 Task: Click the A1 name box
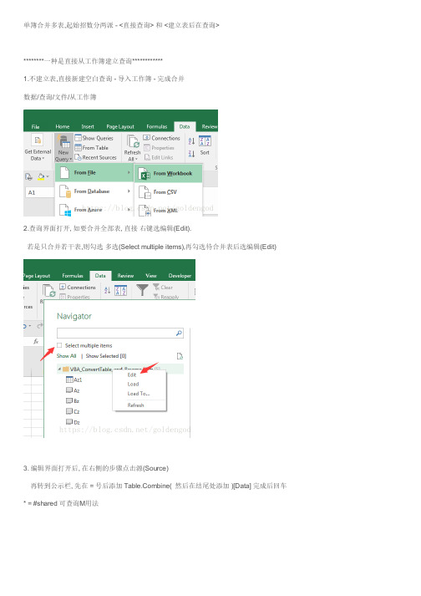point(39,193)
